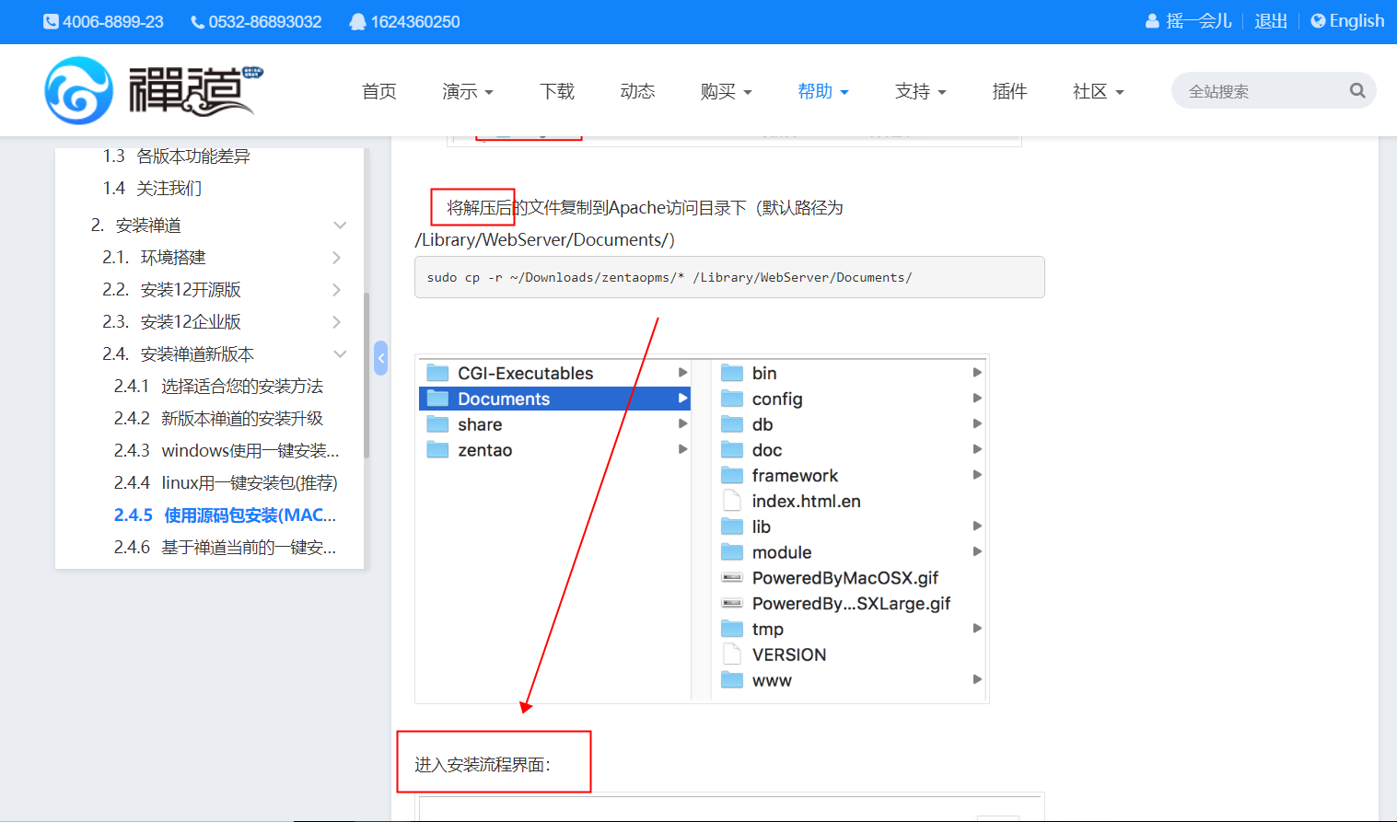Open the 帮助 dropdown menu
The image size is (1397, 822).
(x=823, y=91)
